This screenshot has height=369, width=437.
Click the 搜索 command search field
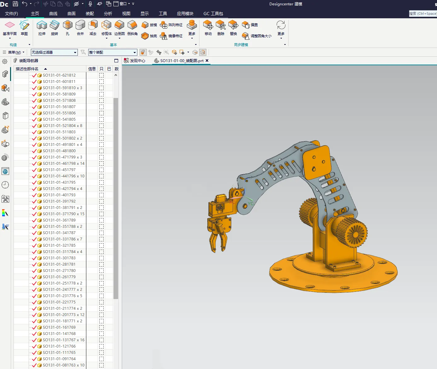pyautogui.click(x=423, y=14)
